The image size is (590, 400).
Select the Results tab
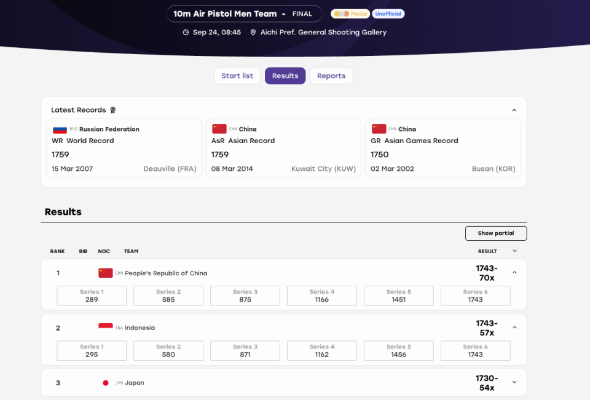[x=285, y=76]
